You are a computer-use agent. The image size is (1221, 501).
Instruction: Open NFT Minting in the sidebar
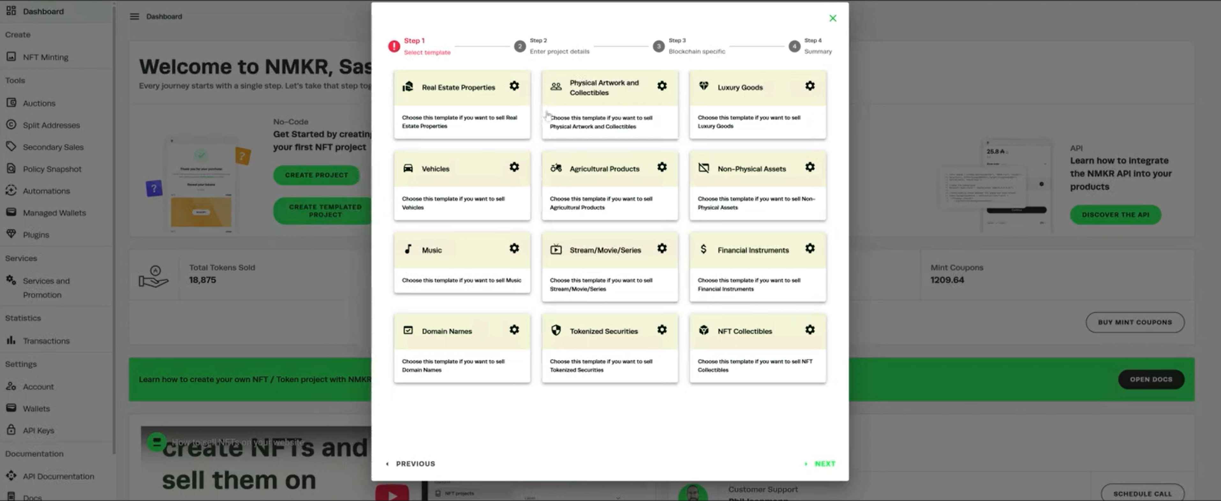click(x=46, y=57)
